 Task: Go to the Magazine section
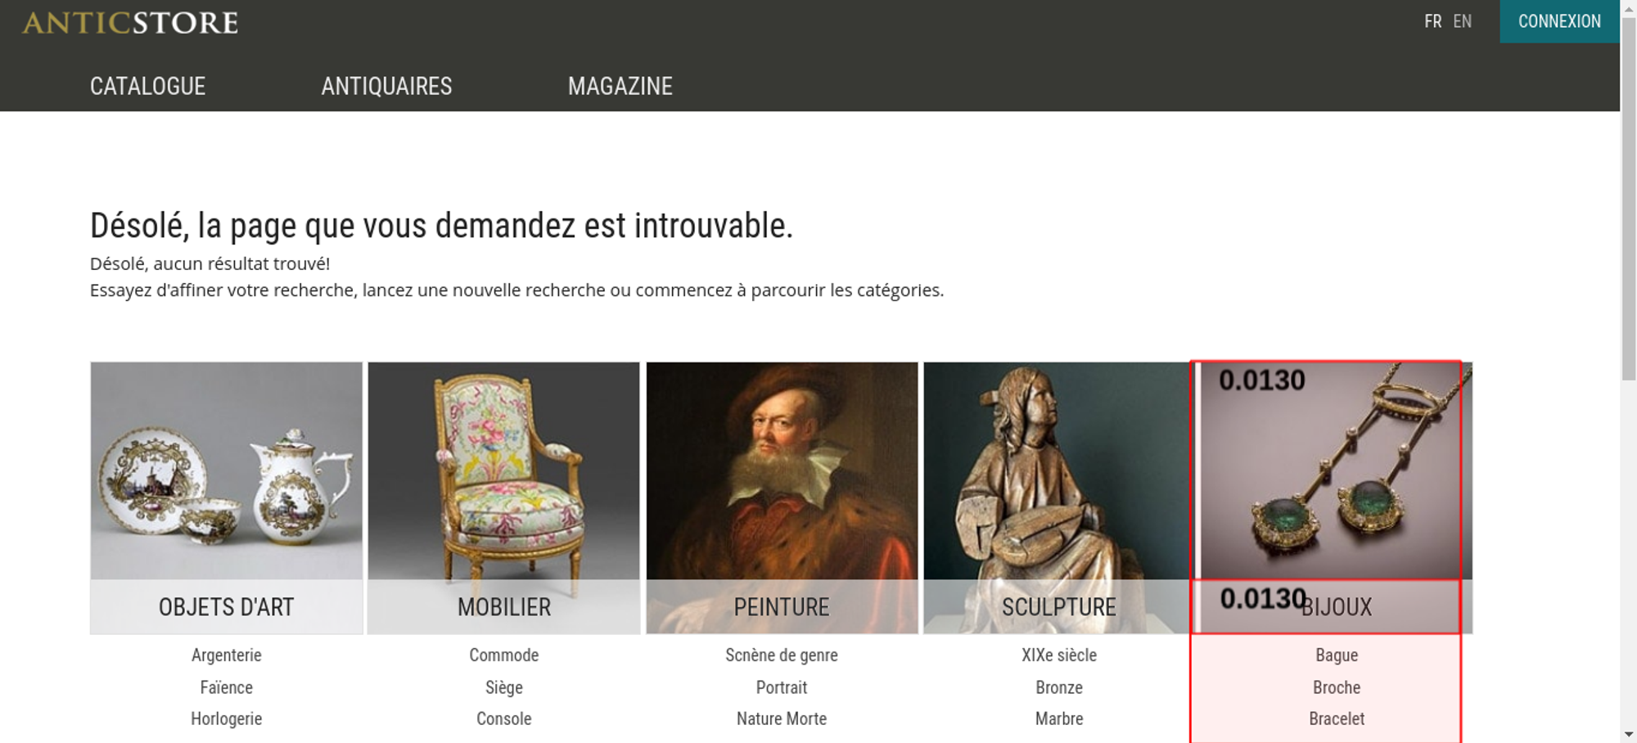(620, 86)
